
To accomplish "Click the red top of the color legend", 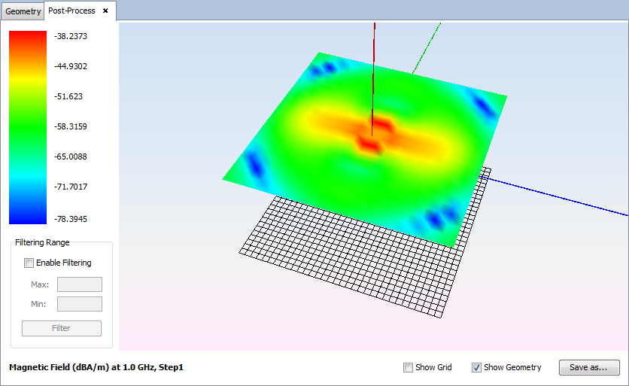I will click(x=28, y=36).
